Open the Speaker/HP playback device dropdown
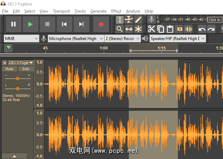223x159 pixels. point(178,39)
